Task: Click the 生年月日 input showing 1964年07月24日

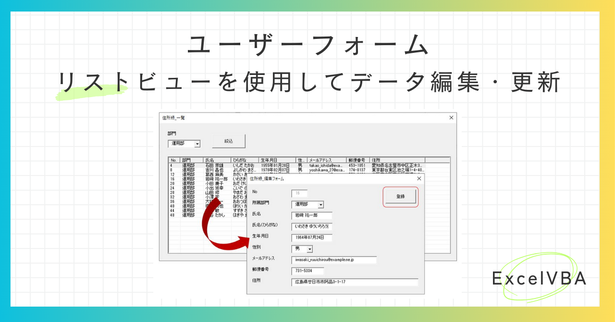Action: (311, 238)
